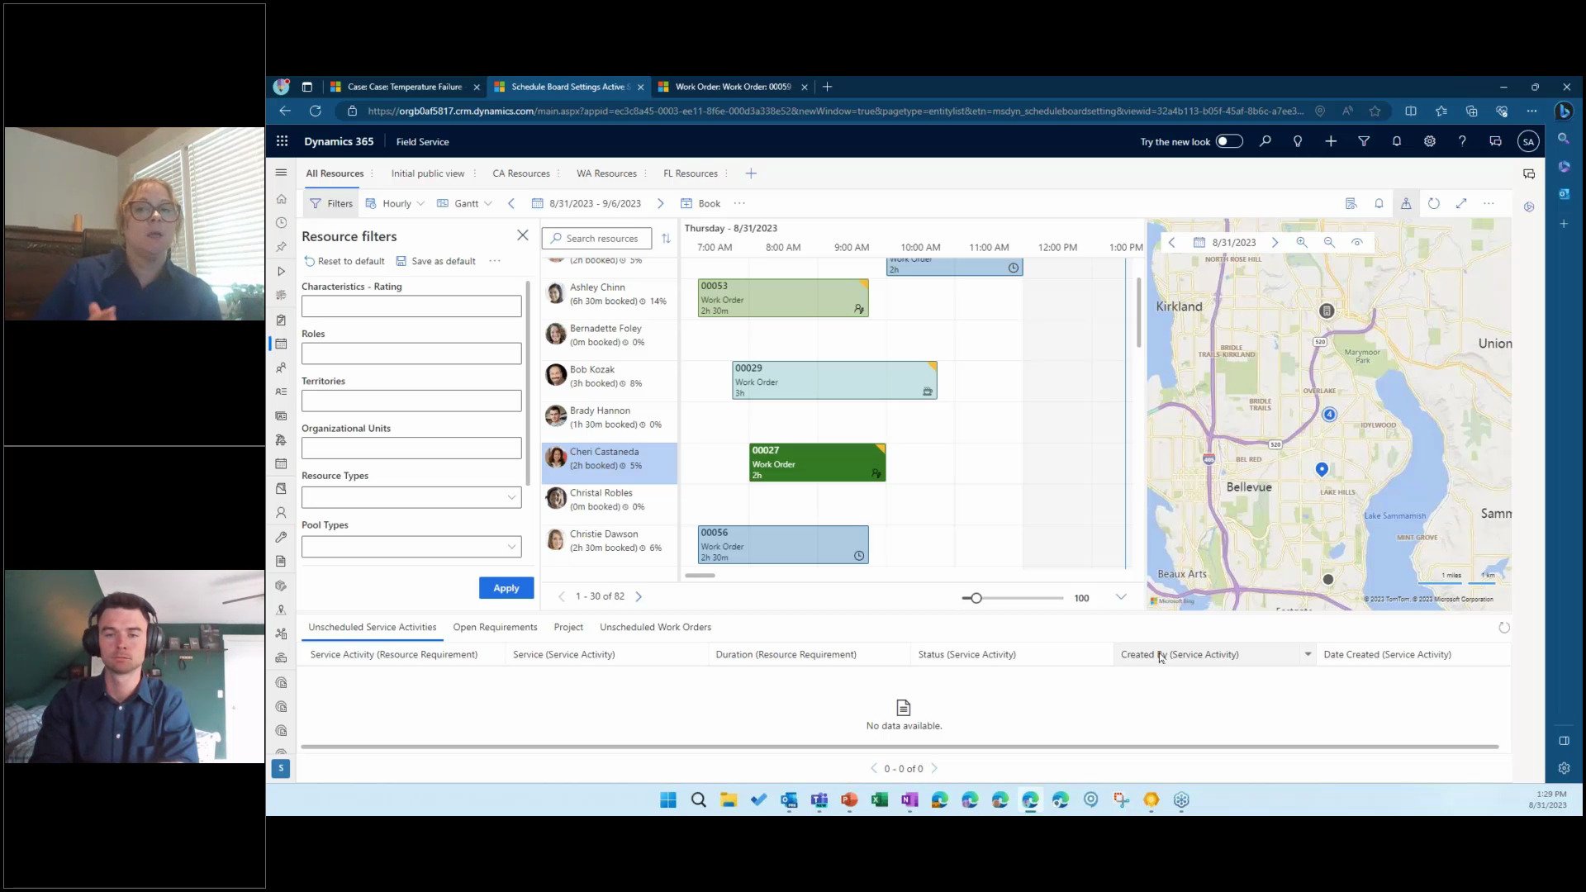
Task: Expand the Resource Types dropdown
Action: pyautogui.click(x=511, y=497)
